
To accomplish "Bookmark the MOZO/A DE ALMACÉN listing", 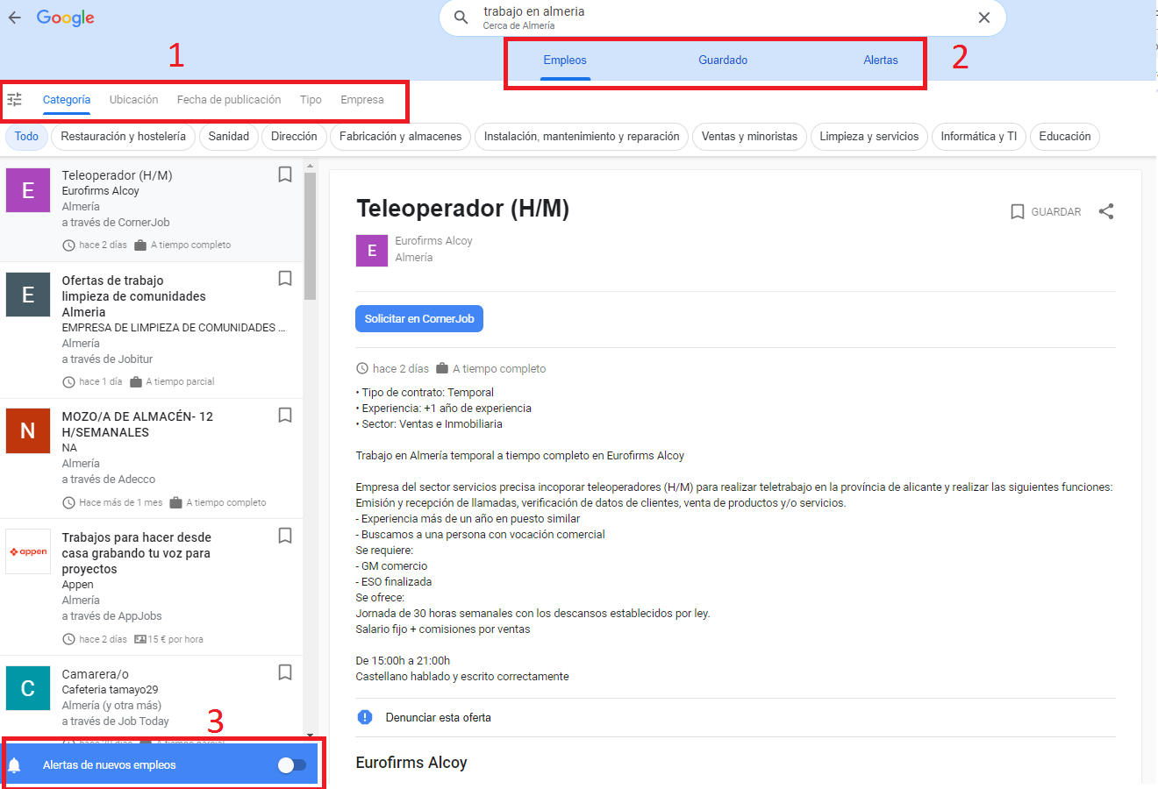I will (x=285, y=415).
